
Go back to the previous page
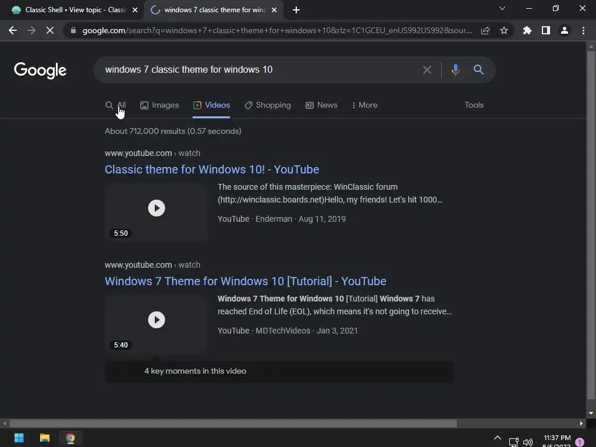tap(13, 30)
